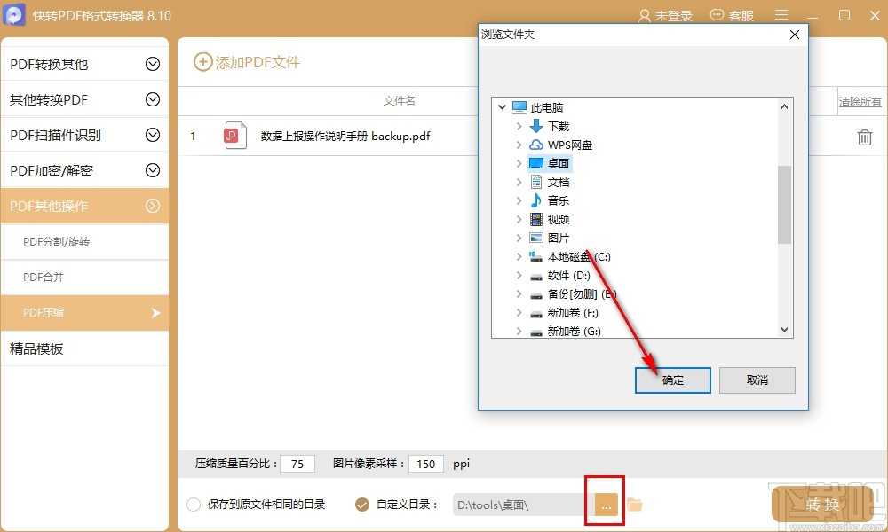Select the 软件 (D:) drive icon
The image size is (888, 532).
click(x=535, y=277)
